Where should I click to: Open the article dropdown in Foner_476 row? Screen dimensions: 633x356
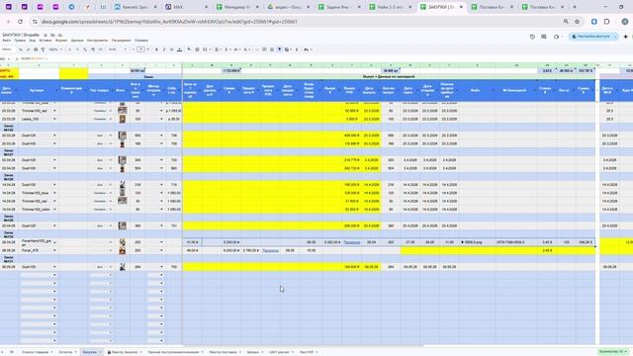pos(54,250)
